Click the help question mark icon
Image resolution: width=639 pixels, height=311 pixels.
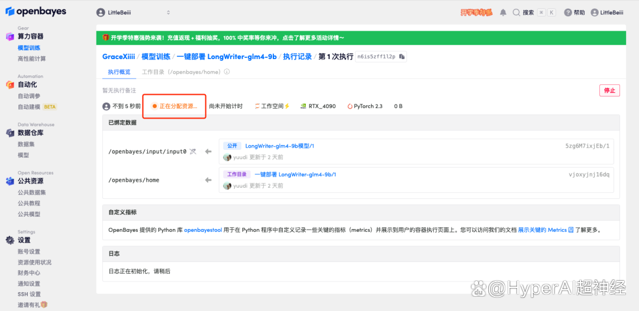(x=567, y=12)
